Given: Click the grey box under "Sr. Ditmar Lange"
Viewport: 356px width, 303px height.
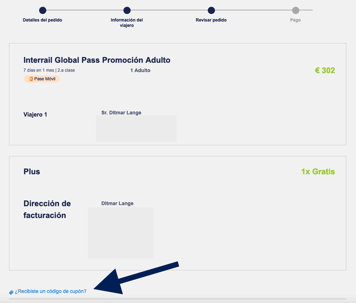Looking at the screenshot, I should click(x=136, y=128).
